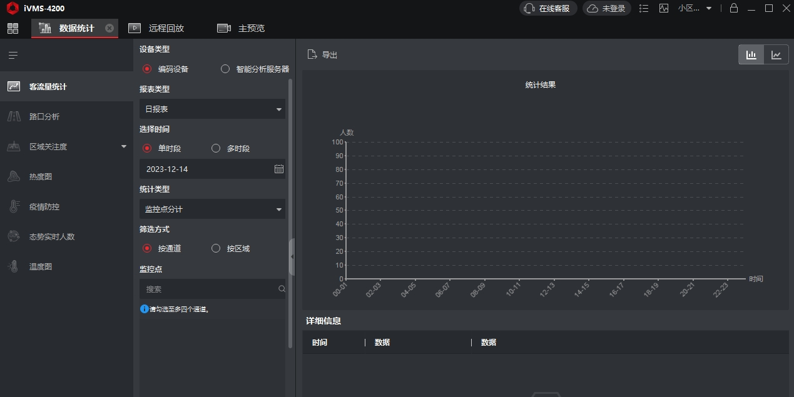The image size is (794, 397).
Task: Collapse the sidebar with hamburger icon
Action: click(x=13, y=56)
